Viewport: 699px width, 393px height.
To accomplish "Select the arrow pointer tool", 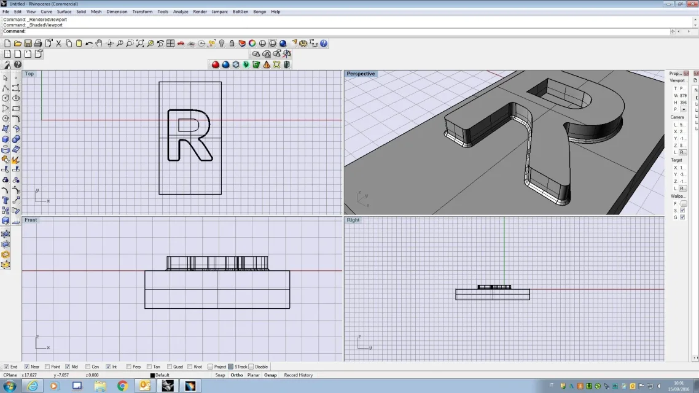I will (x=6, y=78).
